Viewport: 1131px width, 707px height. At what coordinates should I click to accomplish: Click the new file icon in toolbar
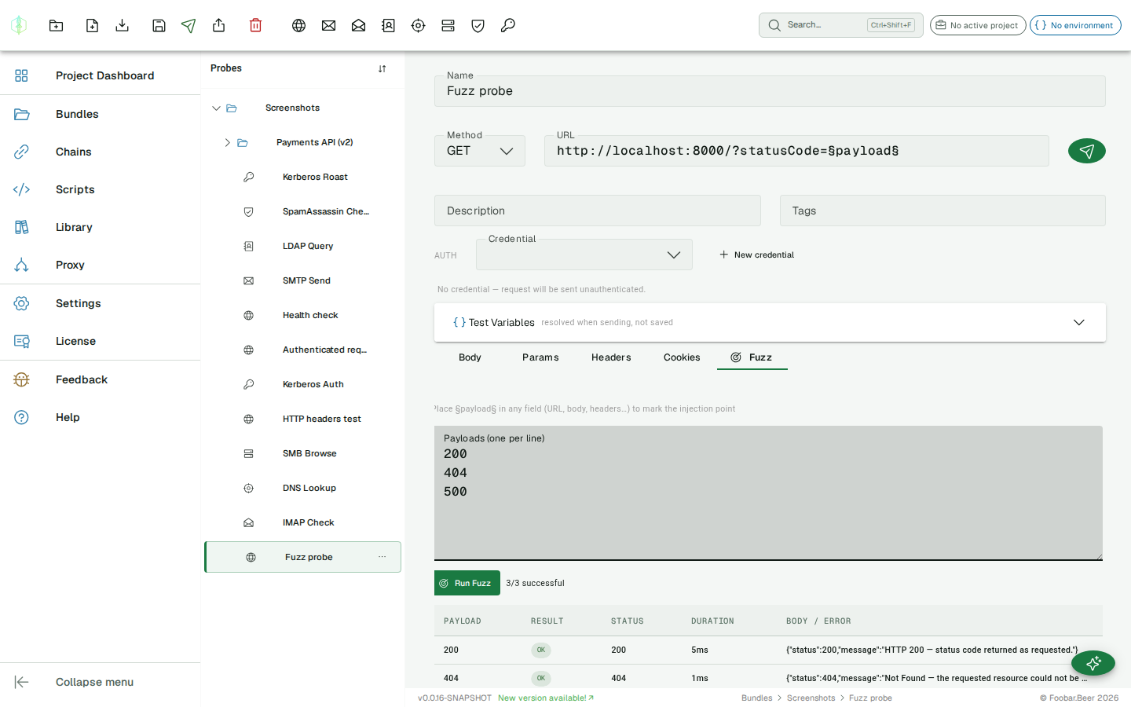(x=92, y=25)
